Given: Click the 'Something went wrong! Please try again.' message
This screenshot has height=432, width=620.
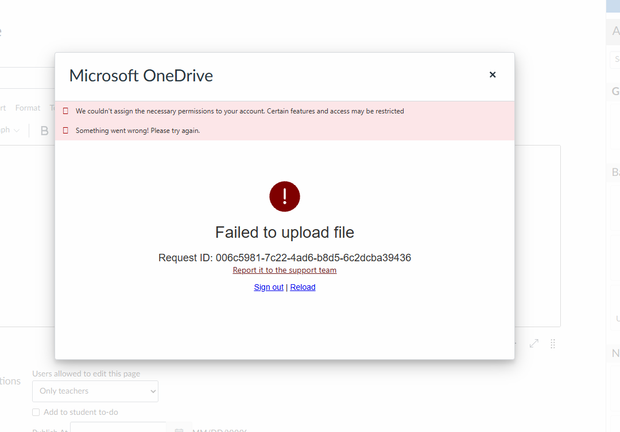Looking at the screenshot, I should tap(138, 131).
